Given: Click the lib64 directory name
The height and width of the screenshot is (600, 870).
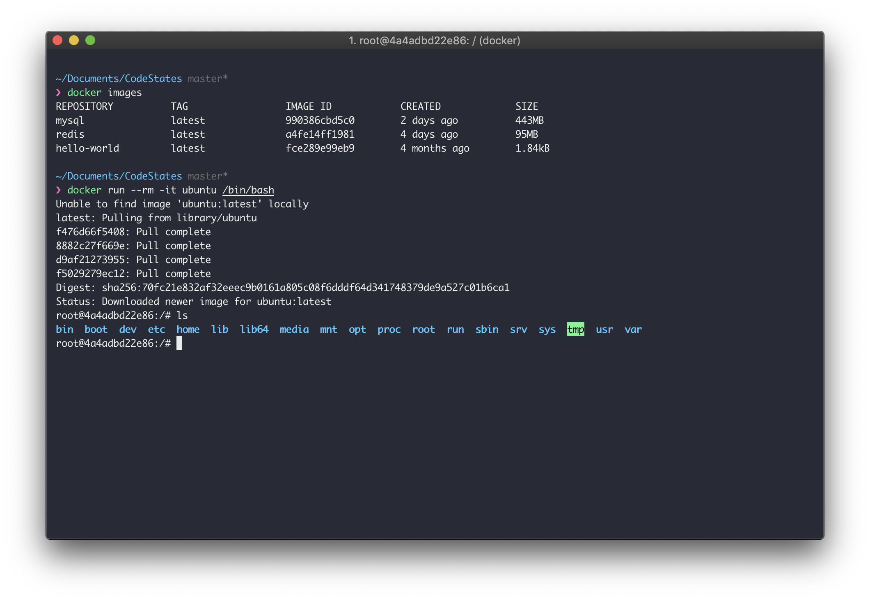Looking at the screenshot, I should click(254, 330).
